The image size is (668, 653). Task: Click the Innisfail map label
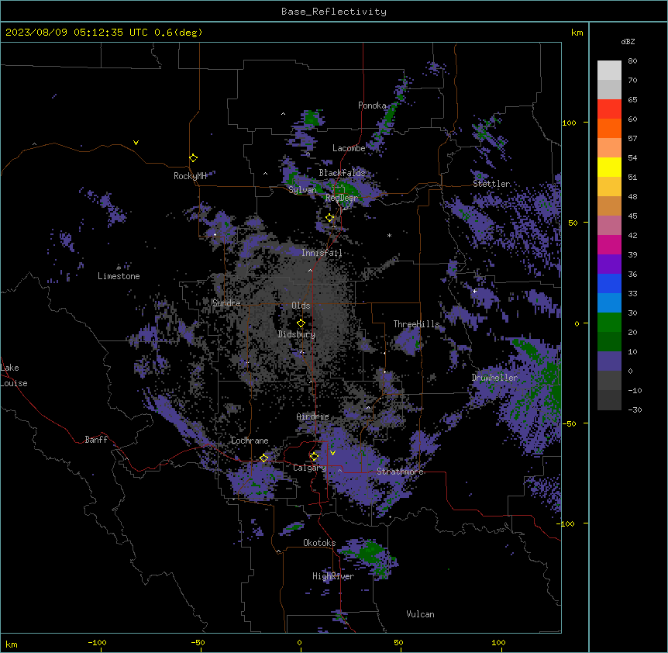pyautogui.click(x=322, y=253)
